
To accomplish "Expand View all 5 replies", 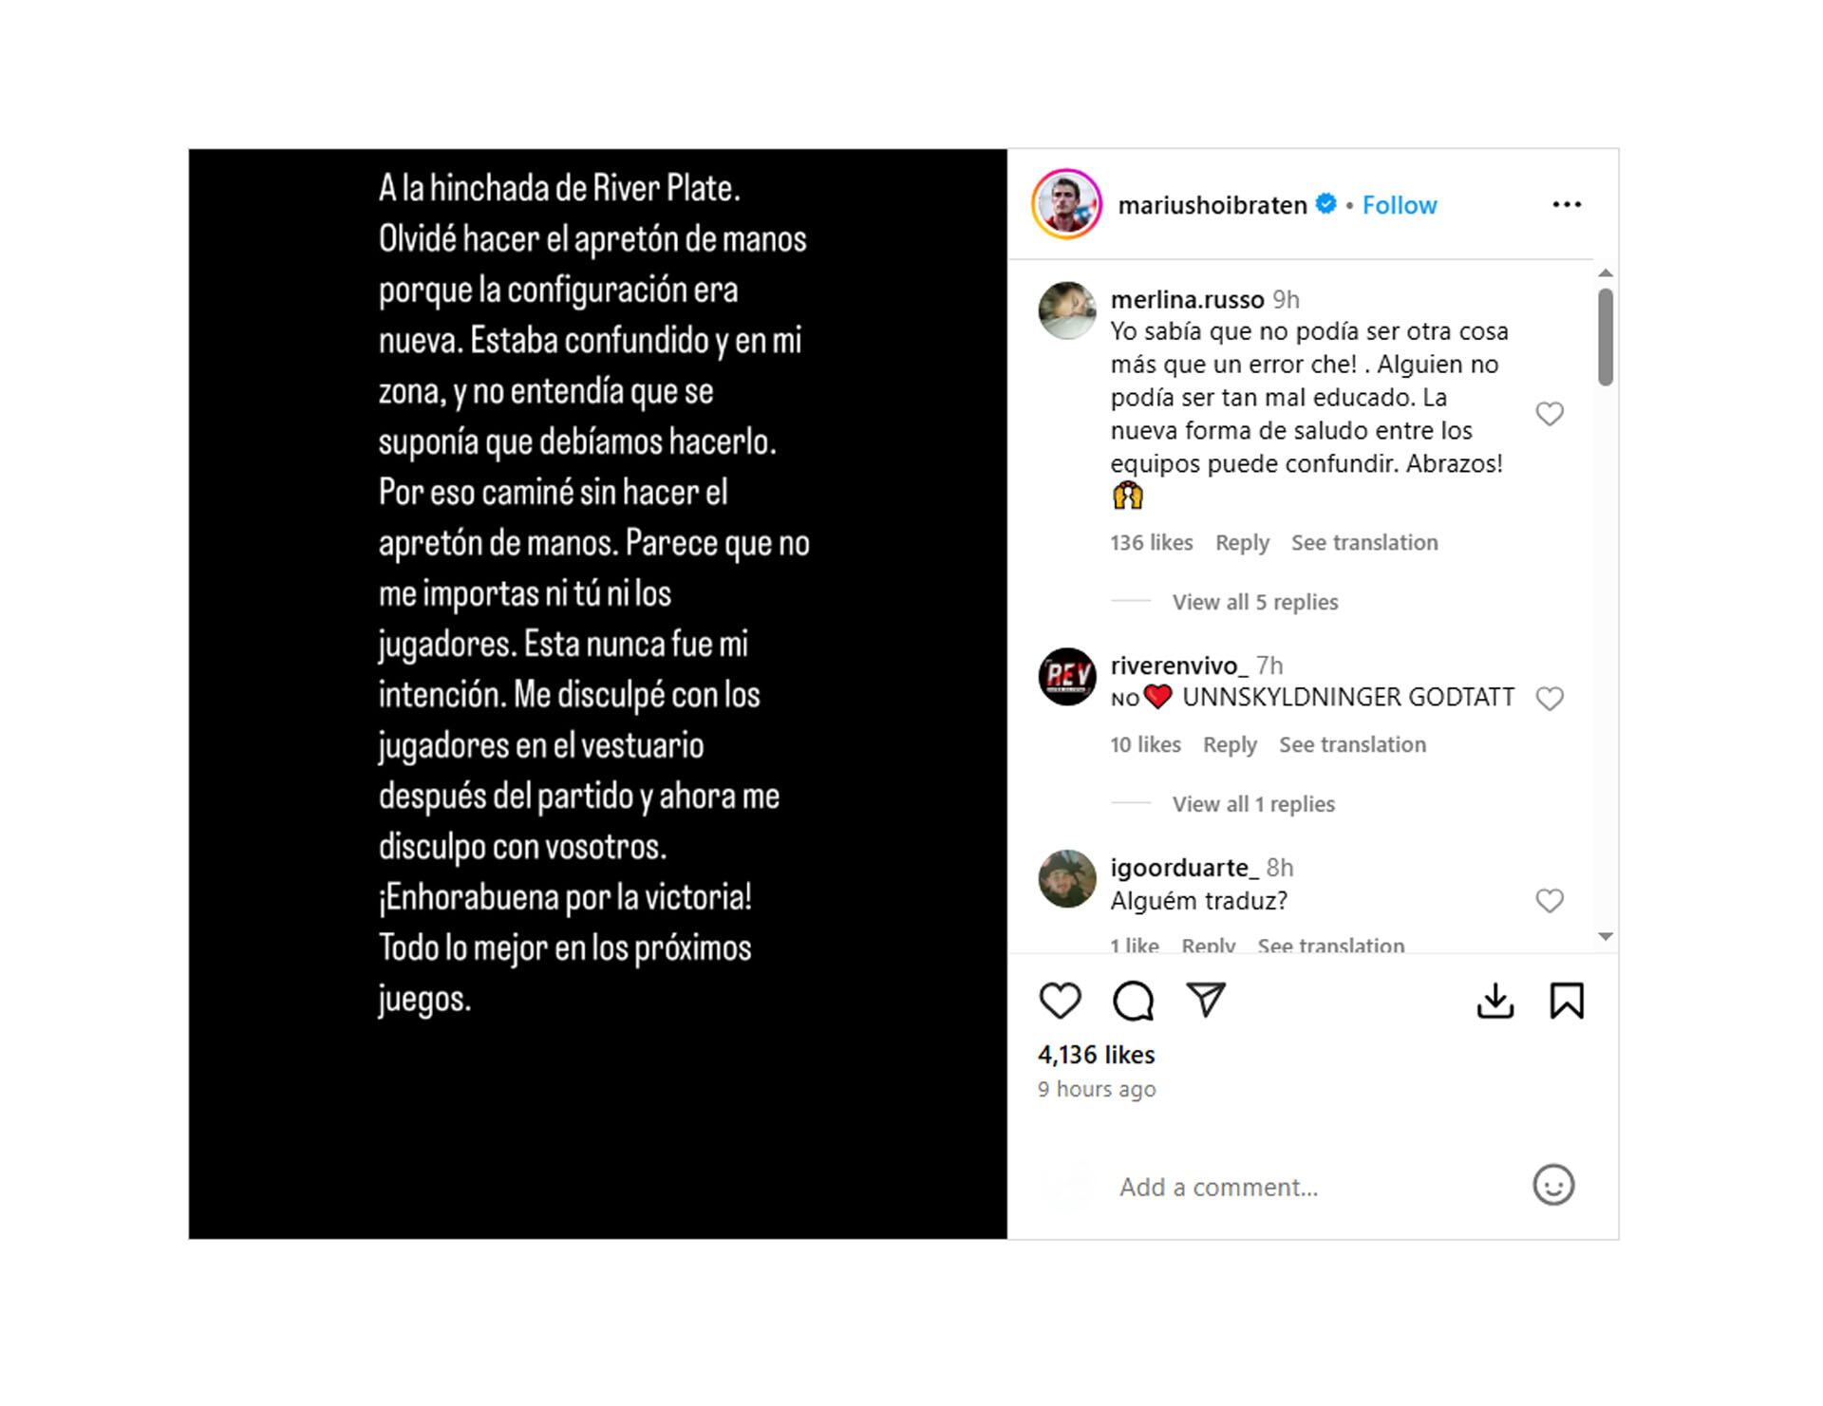I will (1254, 602).
